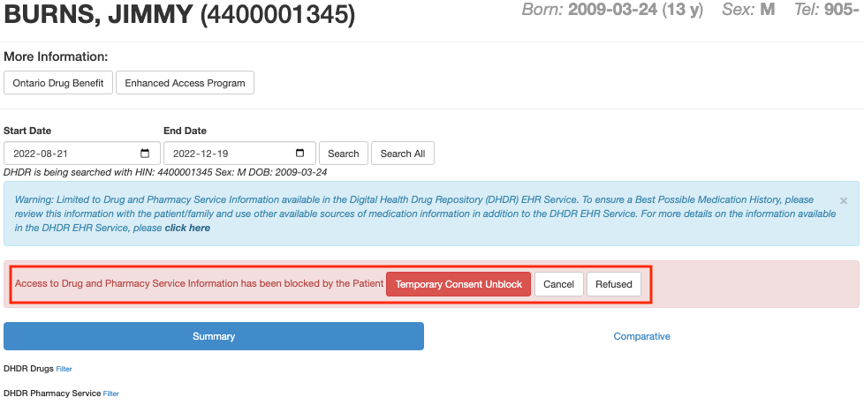
Task: Click the Start Date input field
Action: click(x=71, y=153)
